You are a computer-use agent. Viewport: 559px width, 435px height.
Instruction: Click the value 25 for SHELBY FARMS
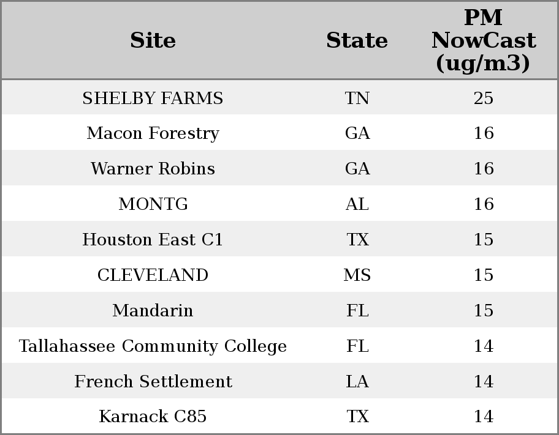(484, 99)
